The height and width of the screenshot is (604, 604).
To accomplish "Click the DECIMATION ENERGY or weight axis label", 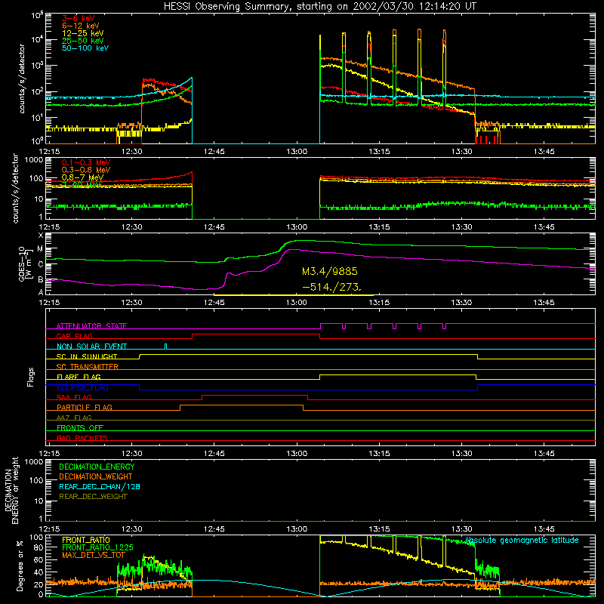I will click(x=11, y=490).
